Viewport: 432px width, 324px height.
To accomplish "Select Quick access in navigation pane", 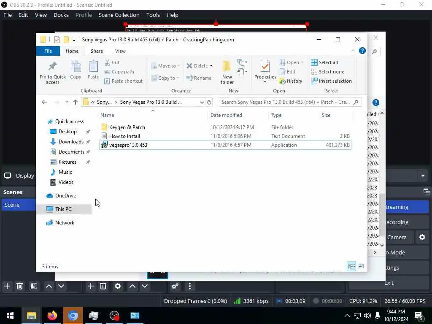I will click(70, 121).
